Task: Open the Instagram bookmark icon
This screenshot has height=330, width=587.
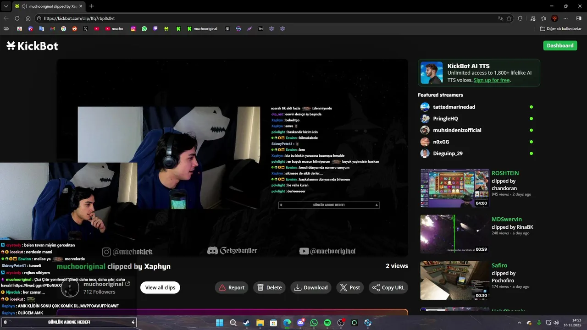Action: pyautogui.click(x=133, y=28)
